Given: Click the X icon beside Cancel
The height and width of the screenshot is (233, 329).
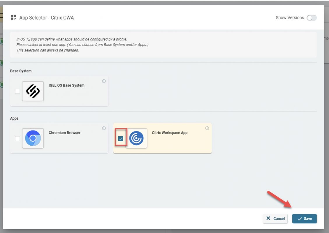Looking at the screenshot, I should pos(269,218).
